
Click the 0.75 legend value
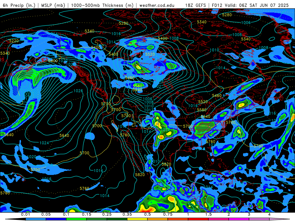168,214
